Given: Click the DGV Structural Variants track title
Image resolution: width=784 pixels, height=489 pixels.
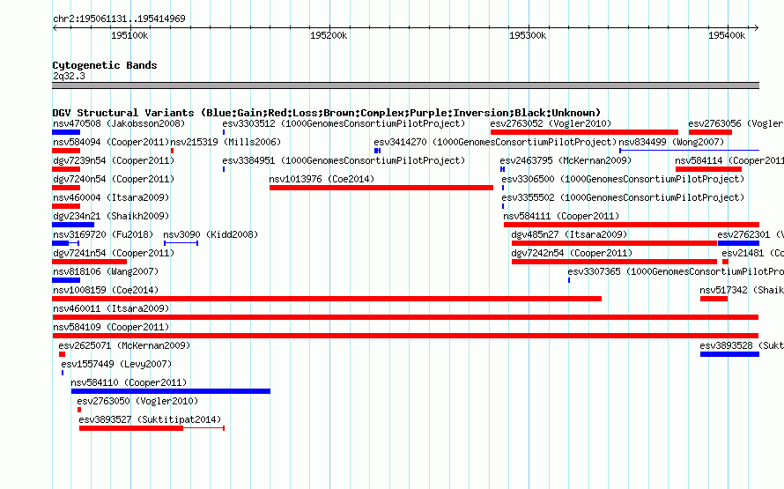Looking at the screenshot, I should [326, 113].
